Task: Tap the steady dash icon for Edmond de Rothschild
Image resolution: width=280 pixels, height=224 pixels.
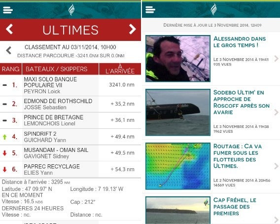Action: click(x=5, y=104)
